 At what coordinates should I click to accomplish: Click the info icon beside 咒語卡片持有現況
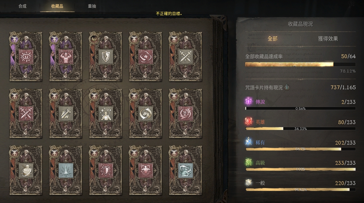pyautogui.click(x=287, y=87)
